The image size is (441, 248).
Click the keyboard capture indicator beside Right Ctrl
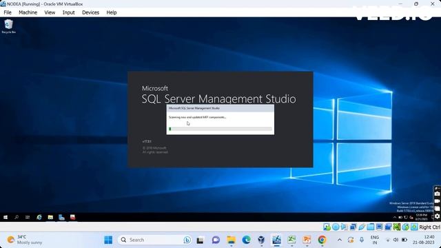tap(414, 227)
